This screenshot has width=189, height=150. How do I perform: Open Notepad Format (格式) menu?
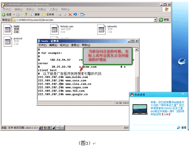pos(64,45)
